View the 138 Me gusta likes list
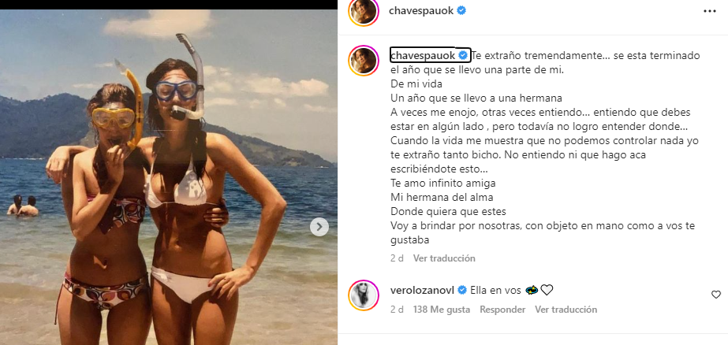This screenshot has height=345, width=728. click(441, 310)
